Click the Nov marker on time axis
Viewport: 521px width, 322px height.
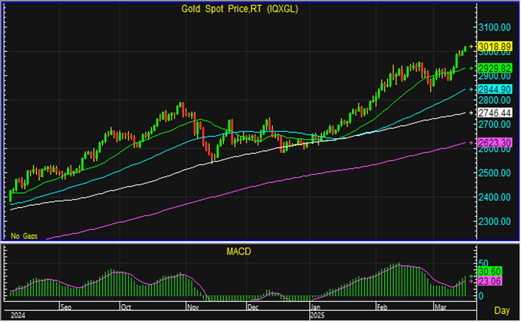point(192,307)
